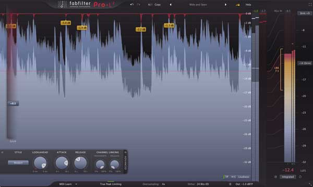The width and height of the screenshot is (313, 187).
Task: Click the Release knob
Action: (x=81, y=163)
